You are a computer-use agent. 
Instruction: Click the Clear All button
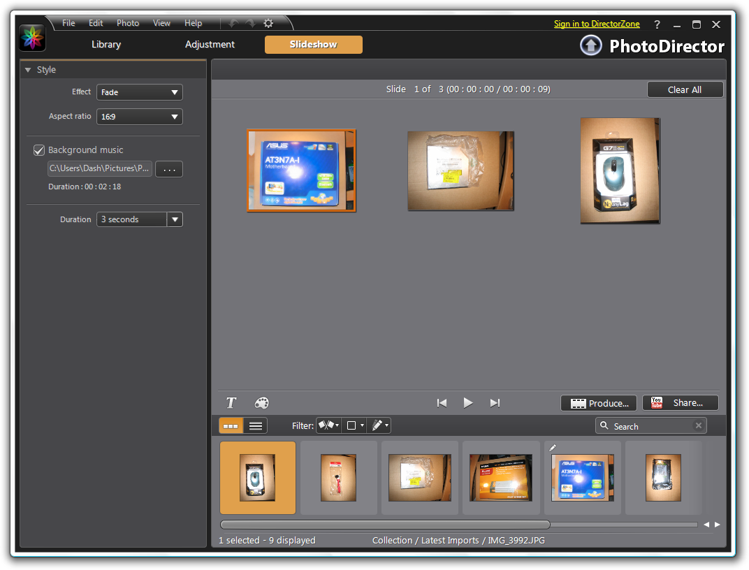(x=685, y=89)
